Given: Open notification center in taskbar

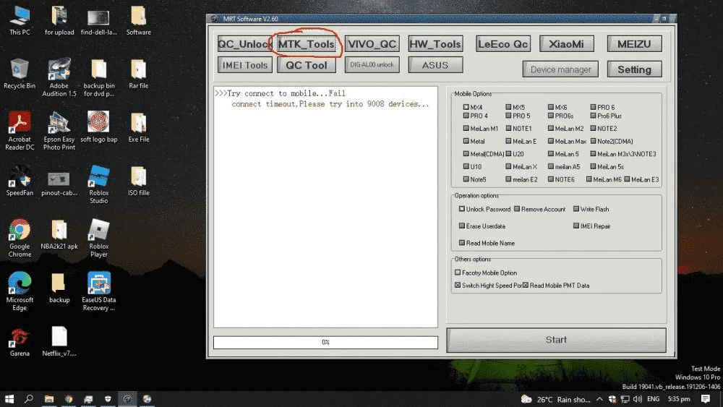Looking at the screenshot, I should (x=706, y=399).
